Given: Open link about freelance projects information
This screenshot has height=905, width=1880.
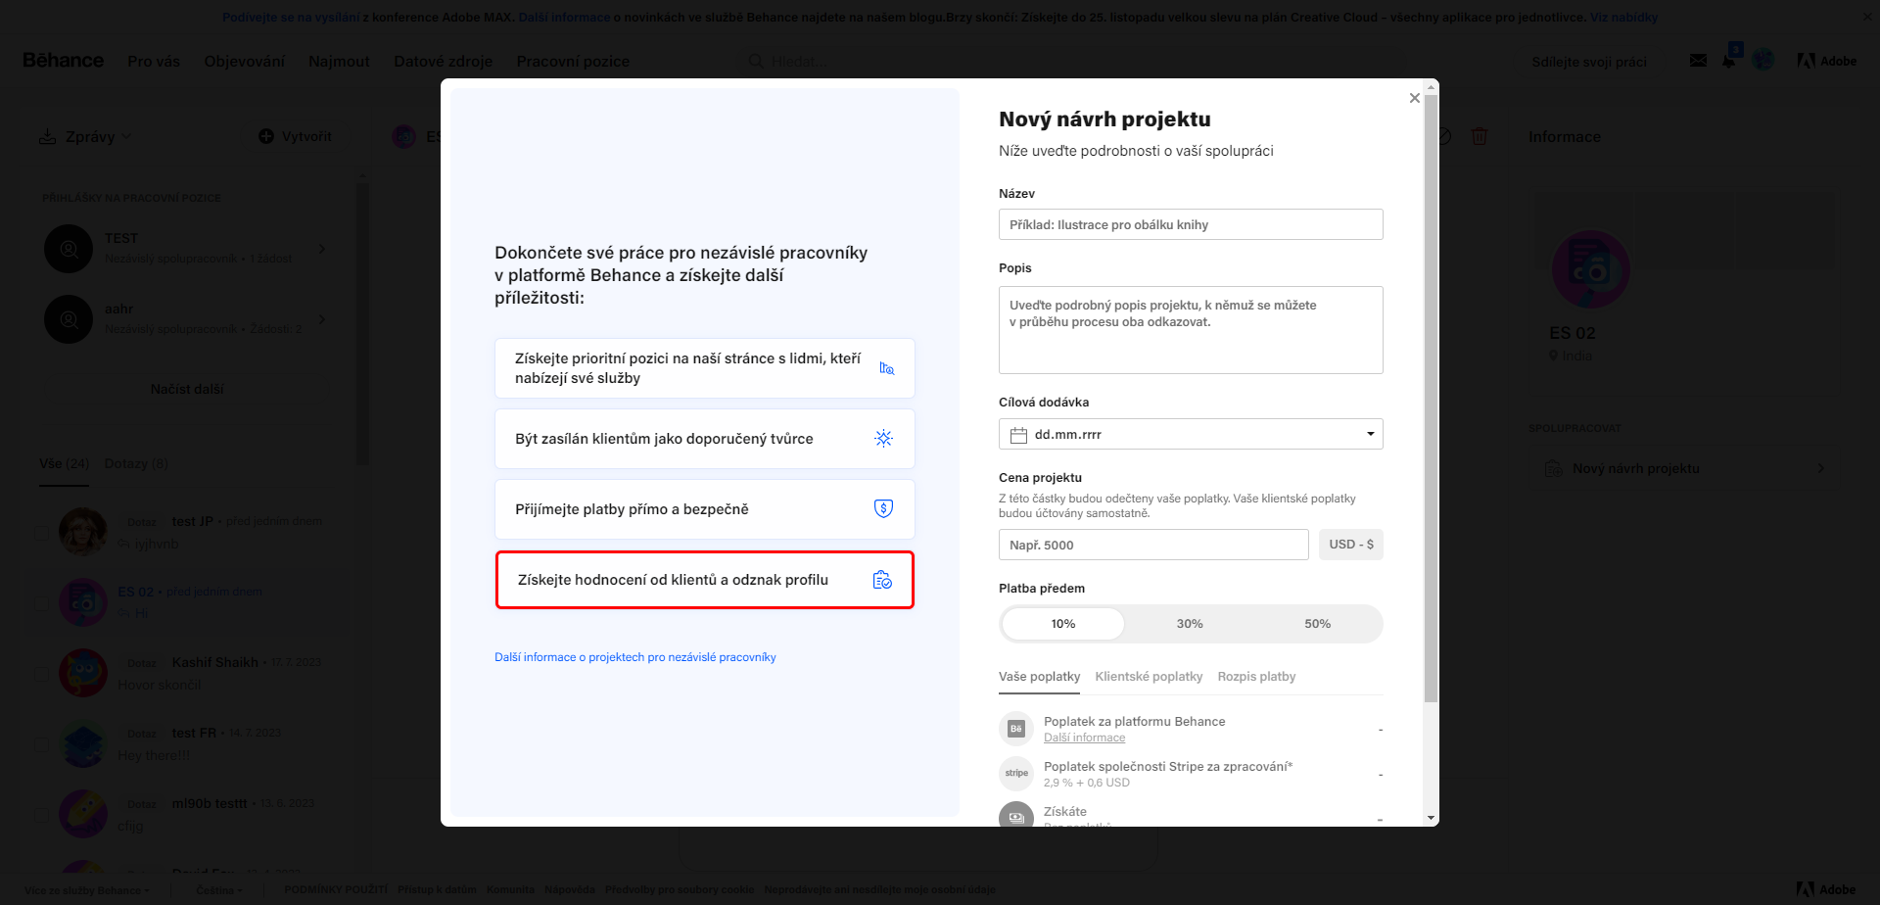Looking at the screenshot, I should tap(634, 657).
